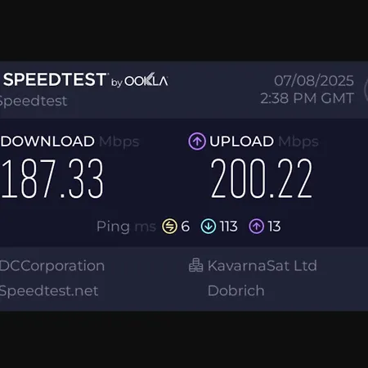Click the download latency value 113
368x368 pixels.
click(x=228, y=227)
